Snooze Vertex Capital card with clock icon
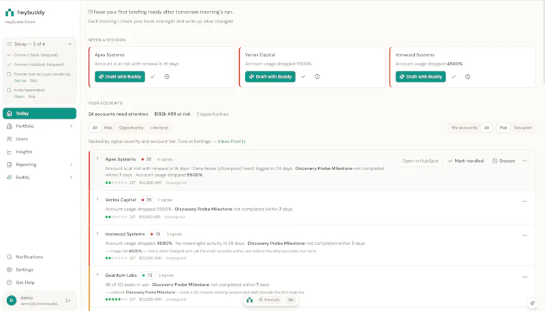Screen dimensions: 545x311 [317, 77]
